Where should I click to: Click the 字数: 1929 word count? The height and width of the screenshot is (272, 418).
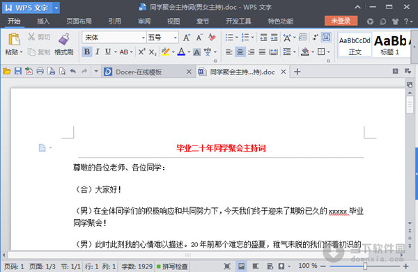coord(137,266)
